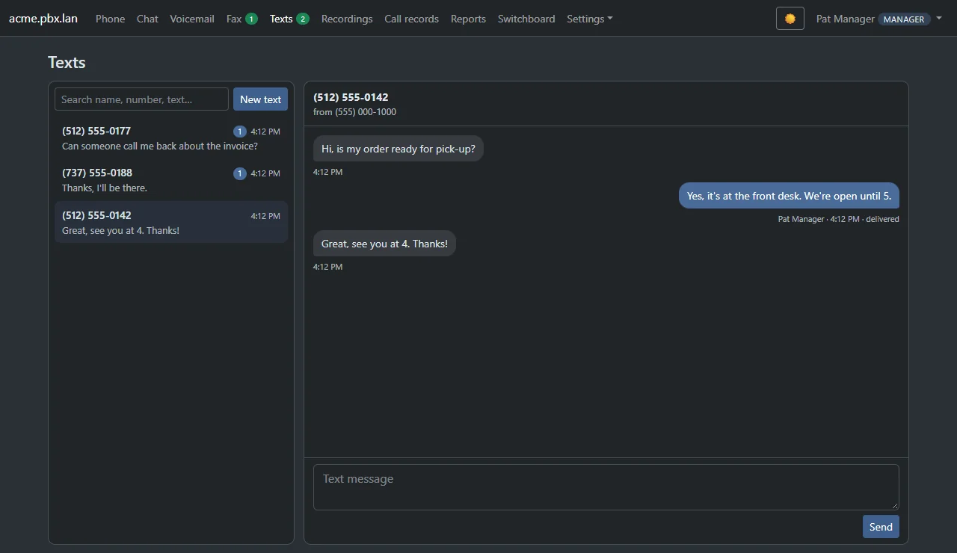Viewport: 957px width, 553px height.
Task: Open the Chat section
Action: (x=147, y=19)
